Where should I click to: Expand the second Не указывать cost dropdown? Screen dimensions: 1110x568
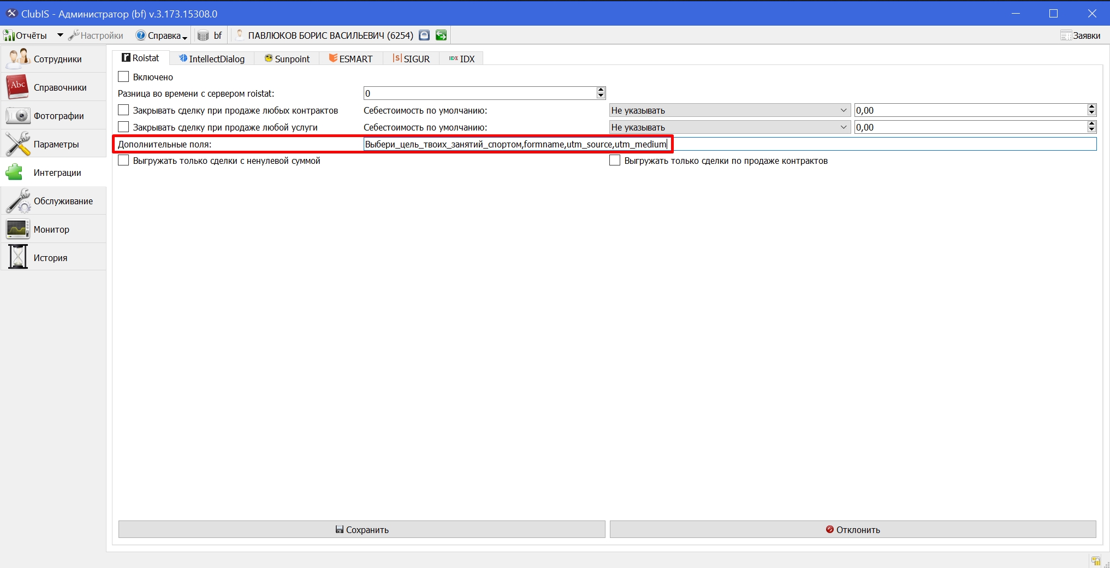point(730,127)
